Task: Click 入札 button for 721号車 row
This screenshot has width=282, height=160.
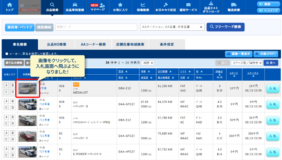Action: (x=272, y=136)
